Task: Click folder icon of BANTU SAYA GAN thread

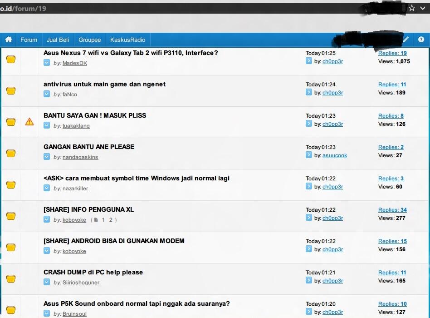Action: point(11,122)
